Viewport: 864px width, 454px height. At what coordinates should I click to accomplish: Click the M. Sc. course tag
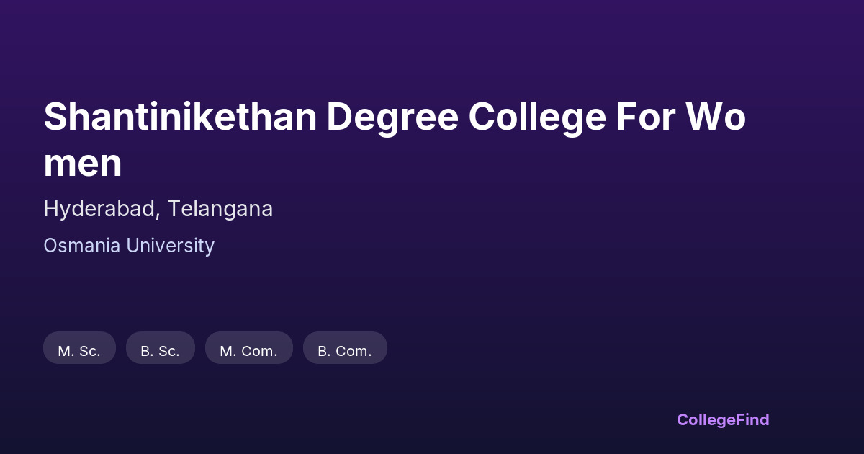pos(79,351)
